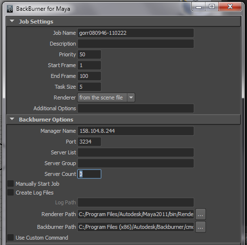
Task: Tick the Use Custom Command checkbox
Action: point(11,238)
